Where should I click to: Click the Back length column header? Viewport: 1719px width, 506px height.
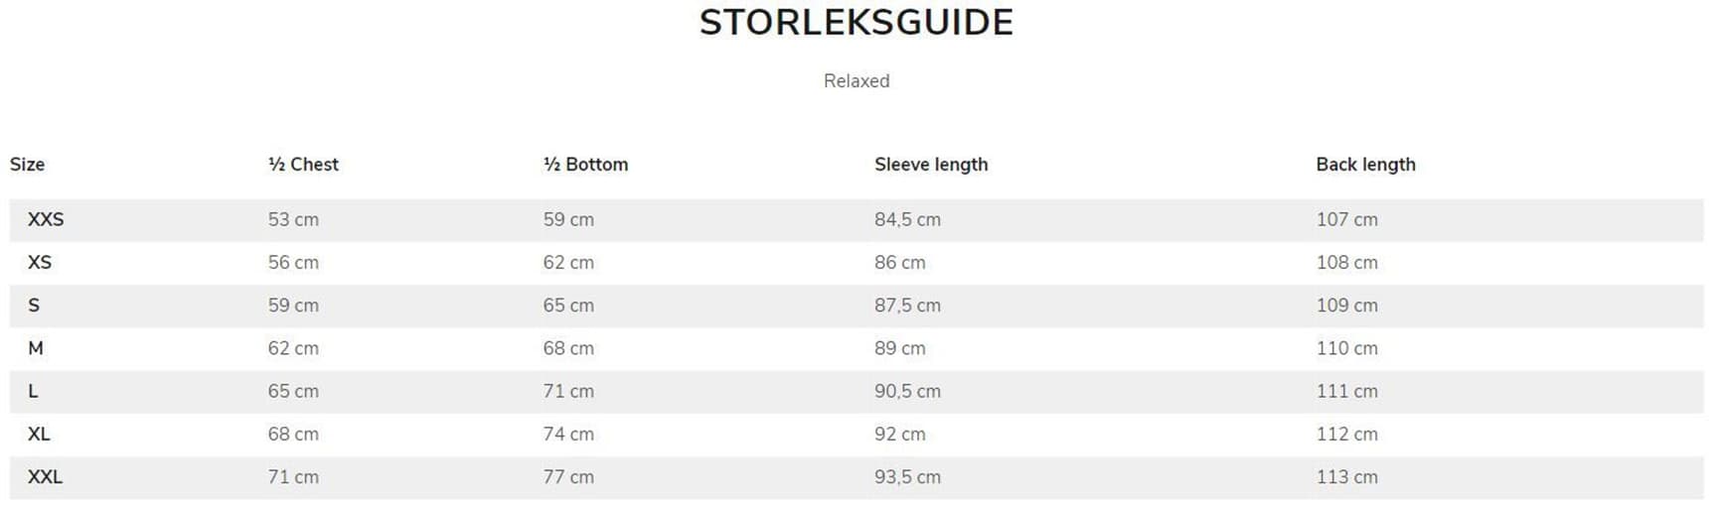coord(1364,165)
